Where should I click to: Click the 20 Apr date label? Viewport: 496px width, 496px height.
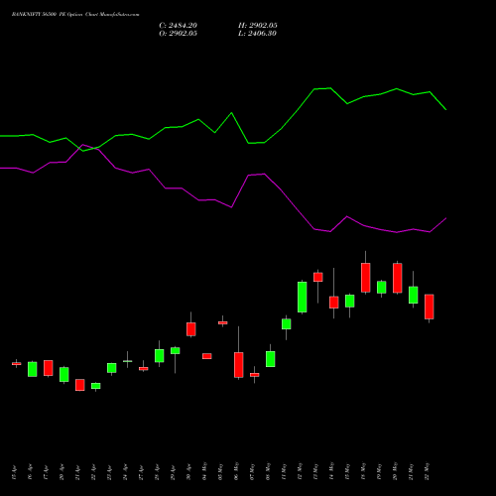tap(62, 472)
